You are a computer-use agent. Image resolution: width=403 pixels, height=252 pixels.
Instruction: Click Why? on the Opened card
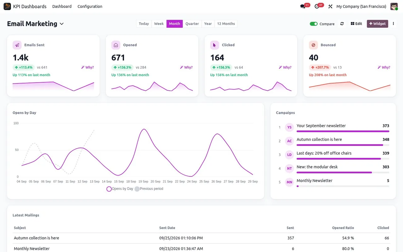coord(186,67)
